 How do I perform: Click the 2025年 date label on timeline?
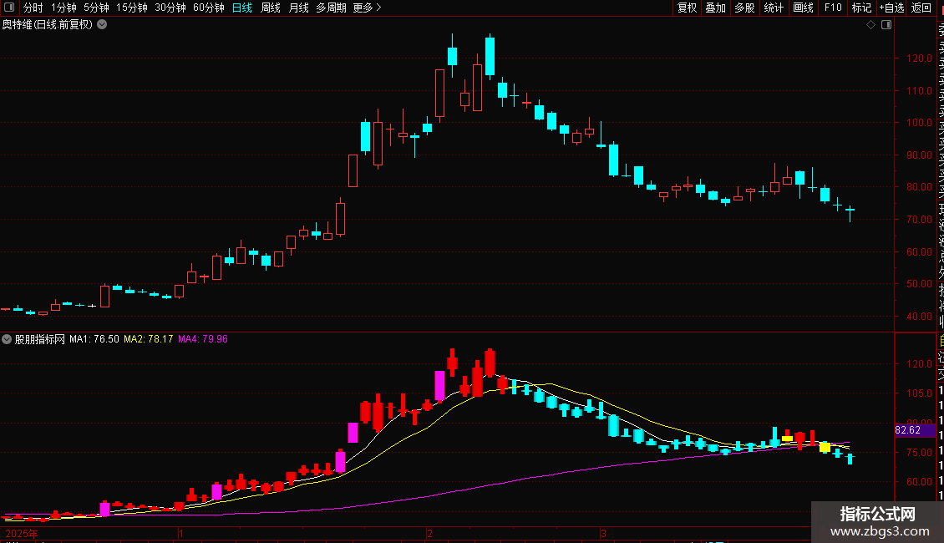tap(22, 534)
